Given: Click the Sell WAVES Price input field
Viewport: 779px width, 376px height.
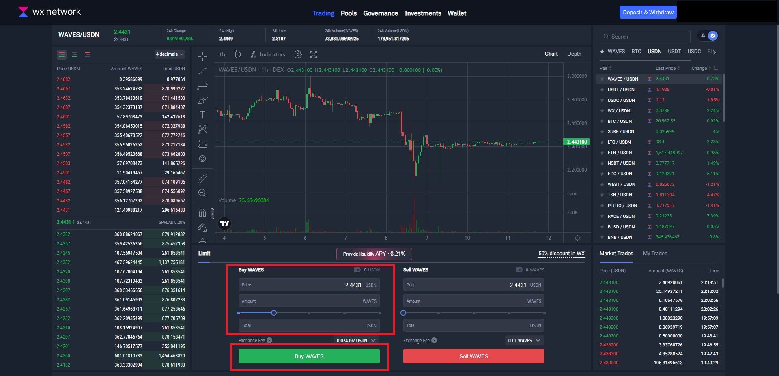Looking at the screenshot, I should [x=474, y=285].
